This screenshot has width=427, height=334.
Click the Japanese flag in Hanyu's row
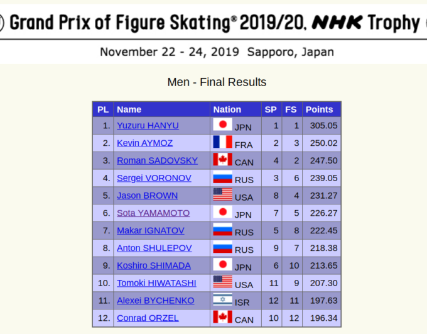tap(223, 125)
